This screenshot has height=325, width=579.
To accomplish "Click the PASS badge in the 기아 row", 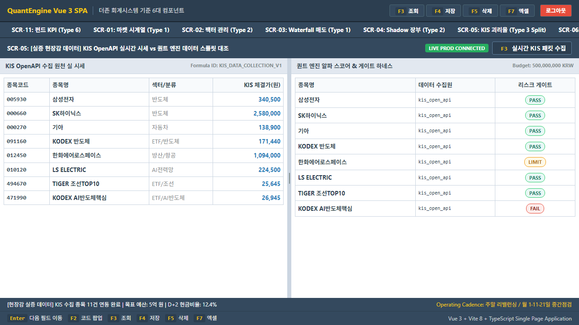I will tap(535, 131).
